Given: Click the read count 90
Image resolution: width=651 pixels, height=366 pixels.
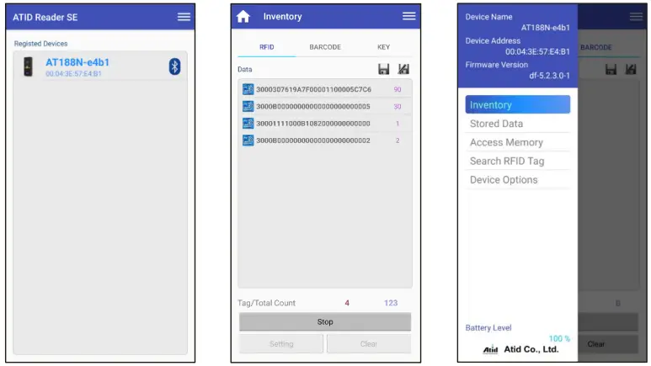Looking at the screenshot, I should point(398,89).
